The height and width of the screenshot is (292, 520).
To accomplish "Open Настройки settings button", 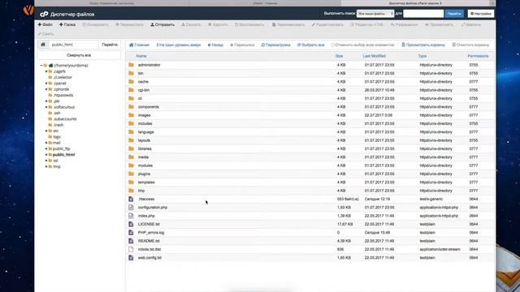I will pyautogui.click(x=481, y=14).
